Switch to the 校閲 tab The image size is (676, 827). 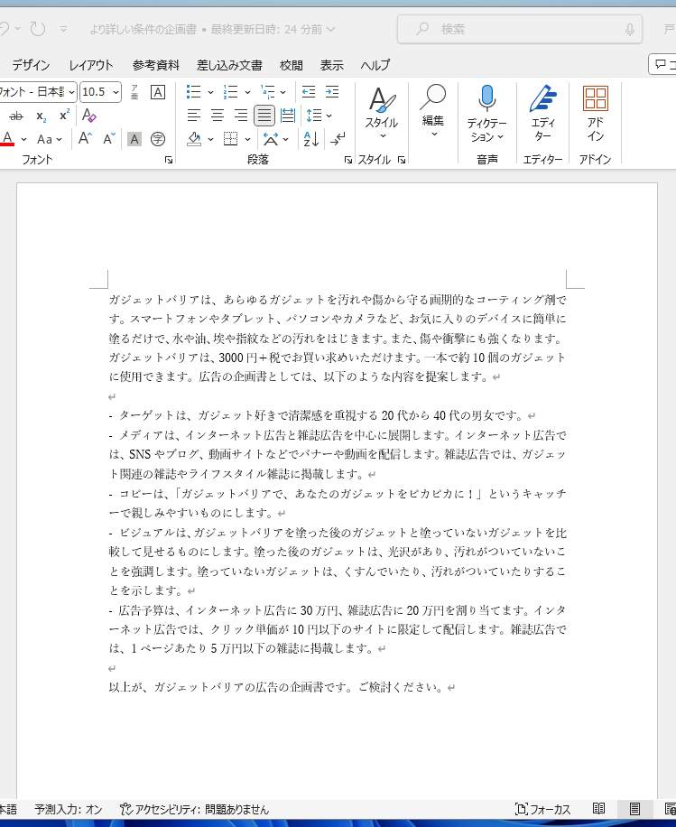(292, 65)
